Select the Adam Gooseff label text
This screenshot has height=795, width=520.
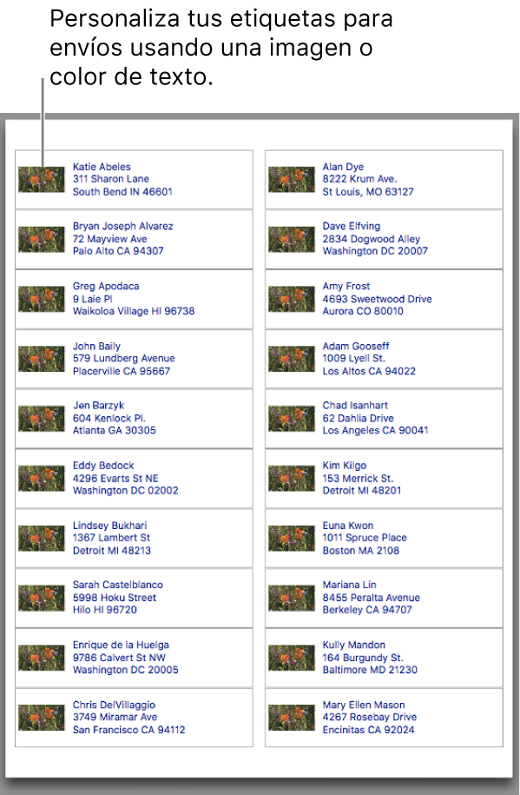point(369,359)
